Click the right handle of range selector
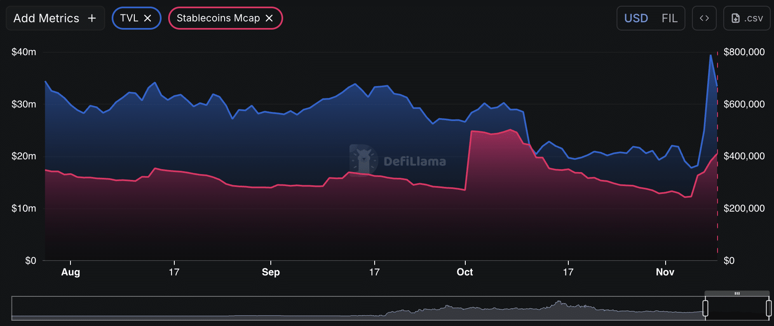 pos(769,308)
